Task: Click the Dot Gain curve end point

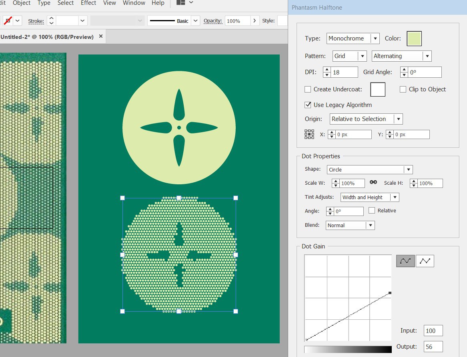Action: click(390, 293)
